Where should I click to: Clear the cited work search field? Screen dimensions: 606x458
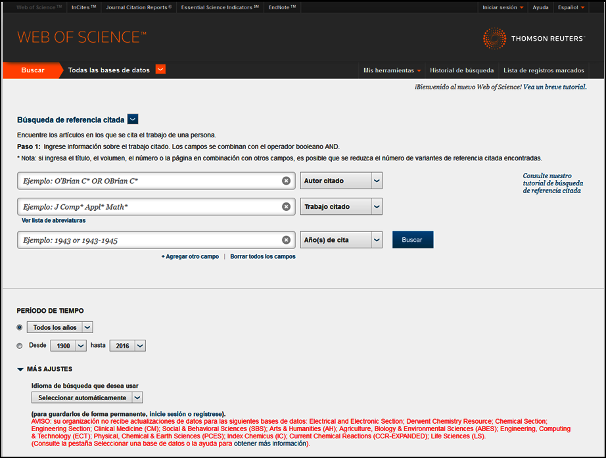tap(286, 207)
